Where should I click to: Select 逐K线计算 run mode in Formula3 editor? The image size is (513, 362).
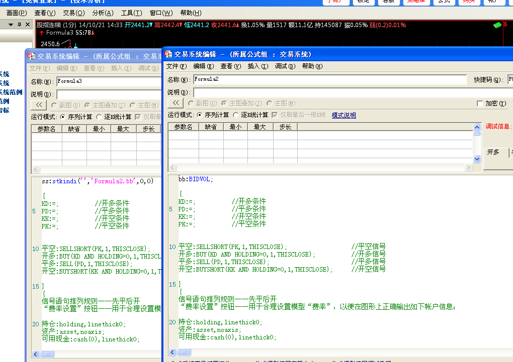tap(99, 117)
